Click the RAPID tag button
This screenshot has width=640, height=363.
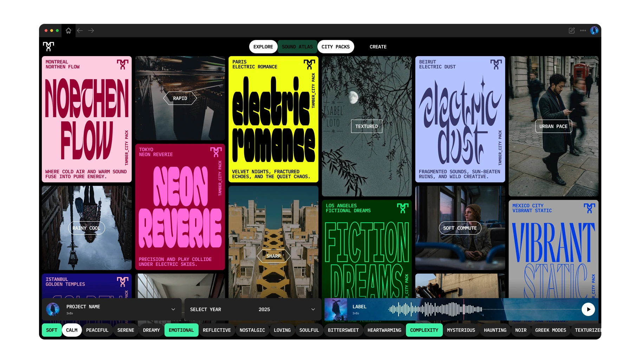(x=180, y=98)
